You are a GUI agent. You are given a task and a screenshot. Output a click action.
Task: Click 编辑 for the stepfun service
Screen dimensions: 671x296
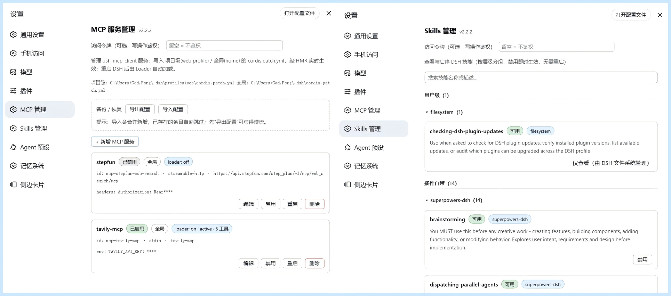point(248,204)
